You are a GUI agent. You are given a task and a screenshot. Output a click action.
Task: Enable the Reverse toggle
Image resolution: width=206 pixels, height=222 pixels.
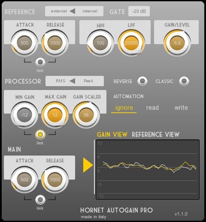pos(142,81)
